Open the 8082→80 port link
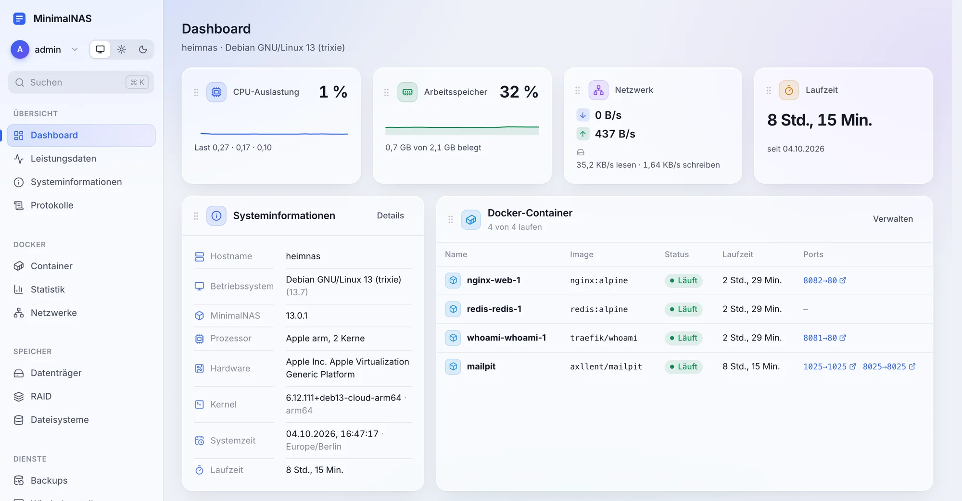This screenshot has height=501, width=962. coord(824,280)
